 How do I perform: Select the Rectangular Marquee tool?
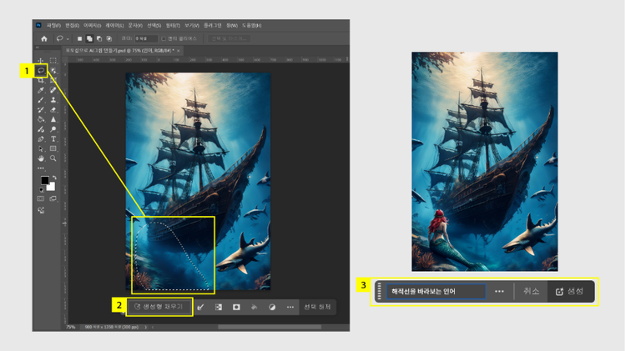point(53,61)
